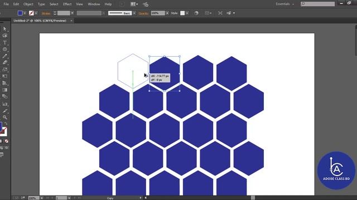Open the Opacity panel link
The image size is (357, 200).
click(143, 13)
